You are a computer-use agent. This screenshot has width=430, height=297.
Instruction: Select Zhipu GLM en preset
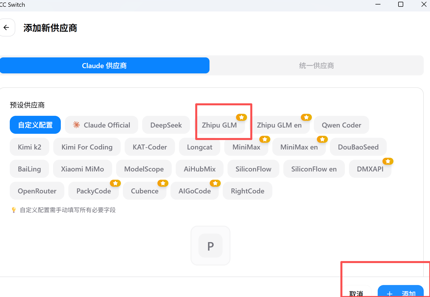(x=279, y=125)
